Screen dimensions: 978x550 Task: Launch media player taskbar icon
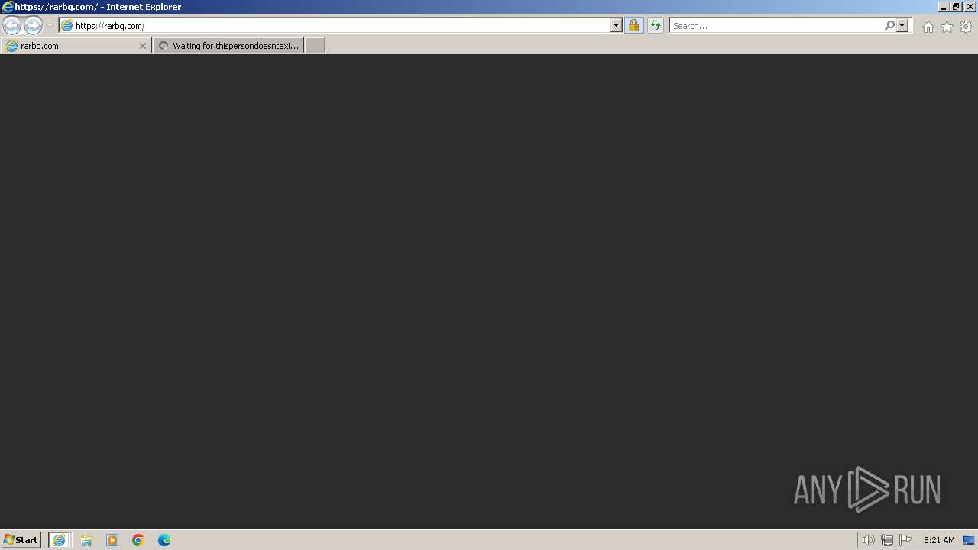(112, 540)
